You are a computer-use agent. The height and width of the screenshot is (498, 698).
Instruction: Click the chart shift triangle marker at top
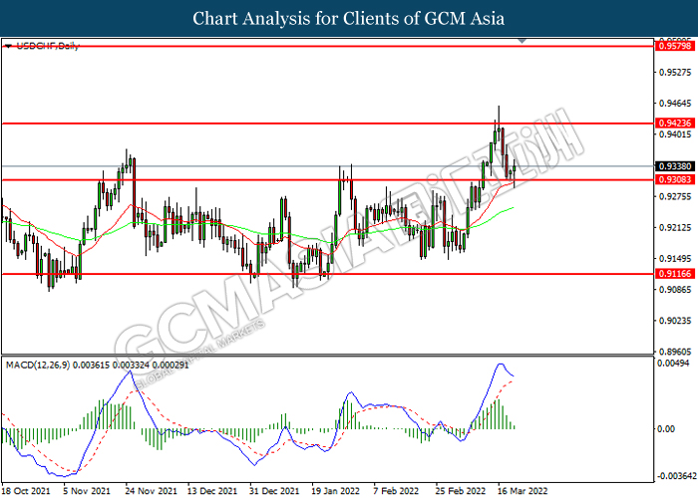523,41
